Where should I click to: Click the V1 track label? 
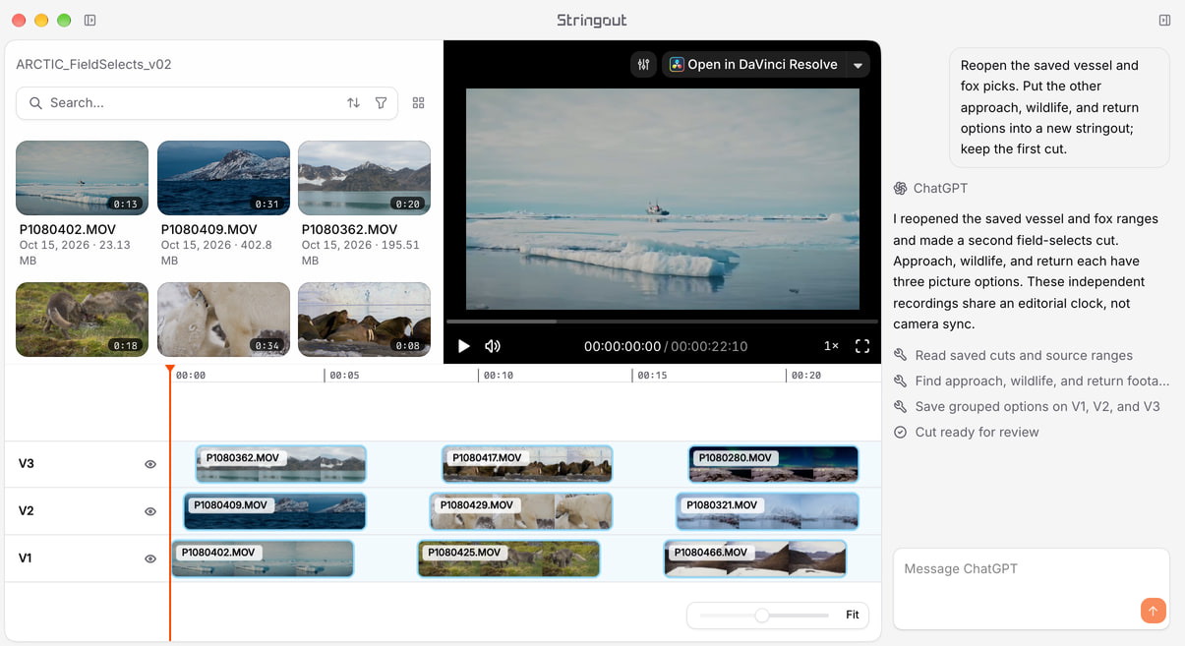click(x=26, y=558)
